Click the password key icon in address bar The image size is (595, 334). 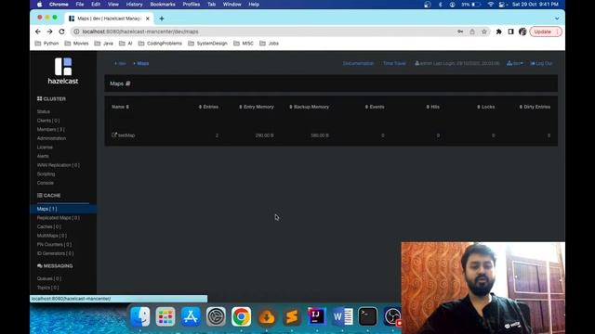coord(460,32)
